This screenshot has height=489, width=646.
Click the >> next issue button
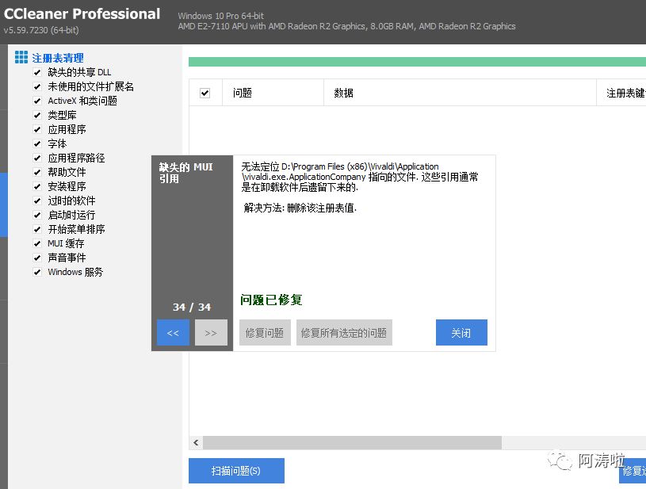point(211,332)
